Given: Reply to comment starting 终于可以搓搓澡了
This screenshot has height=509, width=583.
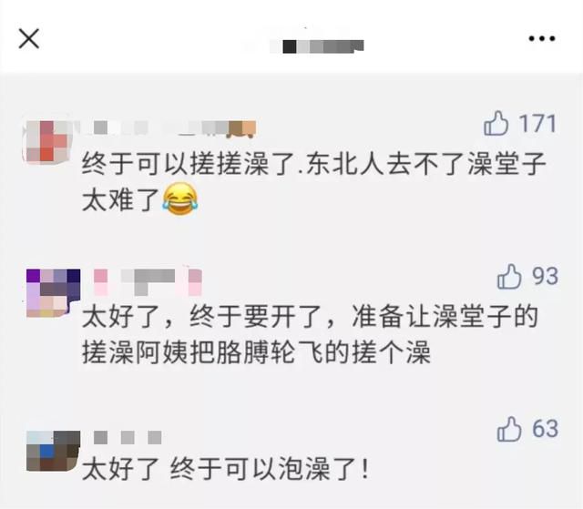Looking at the screenshot, I should coord(313,182).
